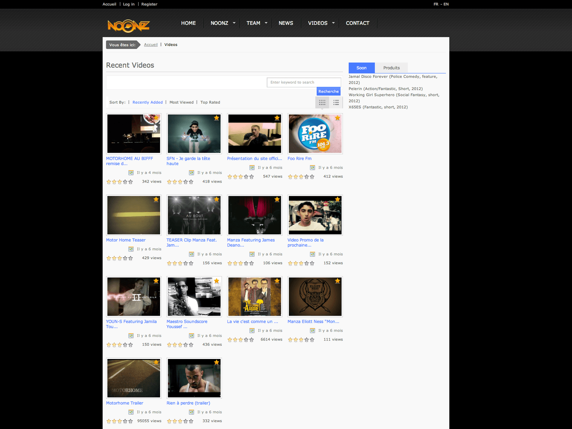The height and width of the screenshot is (429, 572).
Task: Open the Register link
Action: click(x=149, y=4)
